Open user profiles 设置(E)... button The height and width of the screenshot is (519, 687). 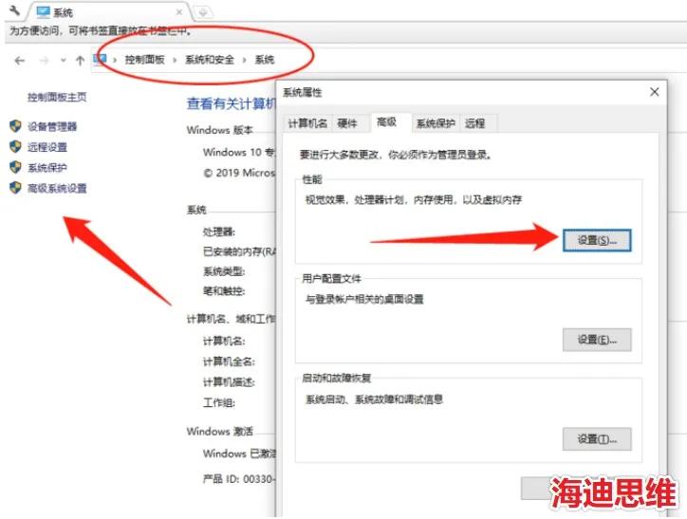tap(597, 340)
